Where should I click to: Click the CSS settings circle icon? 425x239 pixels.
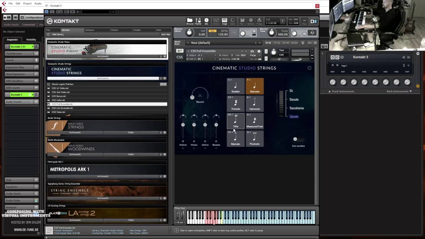coord(309,68)
